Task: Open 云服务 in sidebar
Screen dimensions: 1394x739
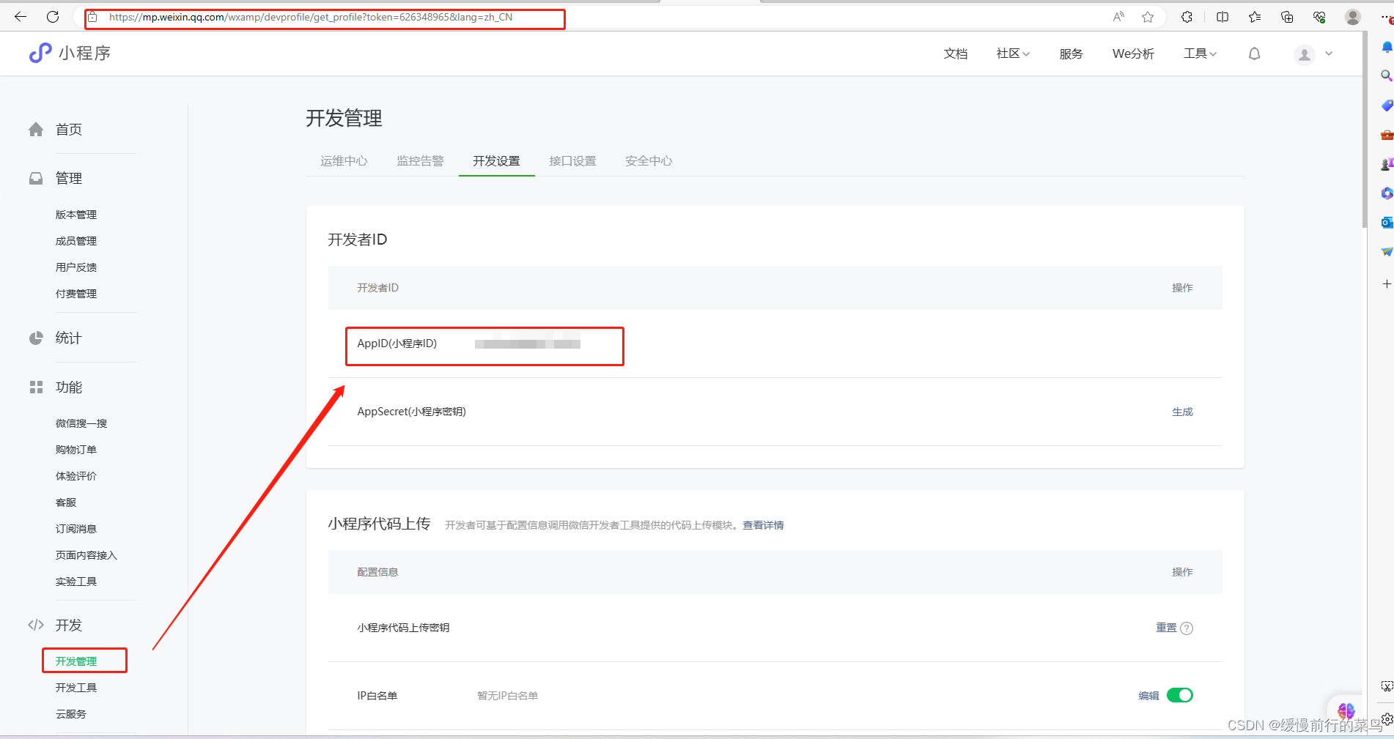Action: click(71, 714)
